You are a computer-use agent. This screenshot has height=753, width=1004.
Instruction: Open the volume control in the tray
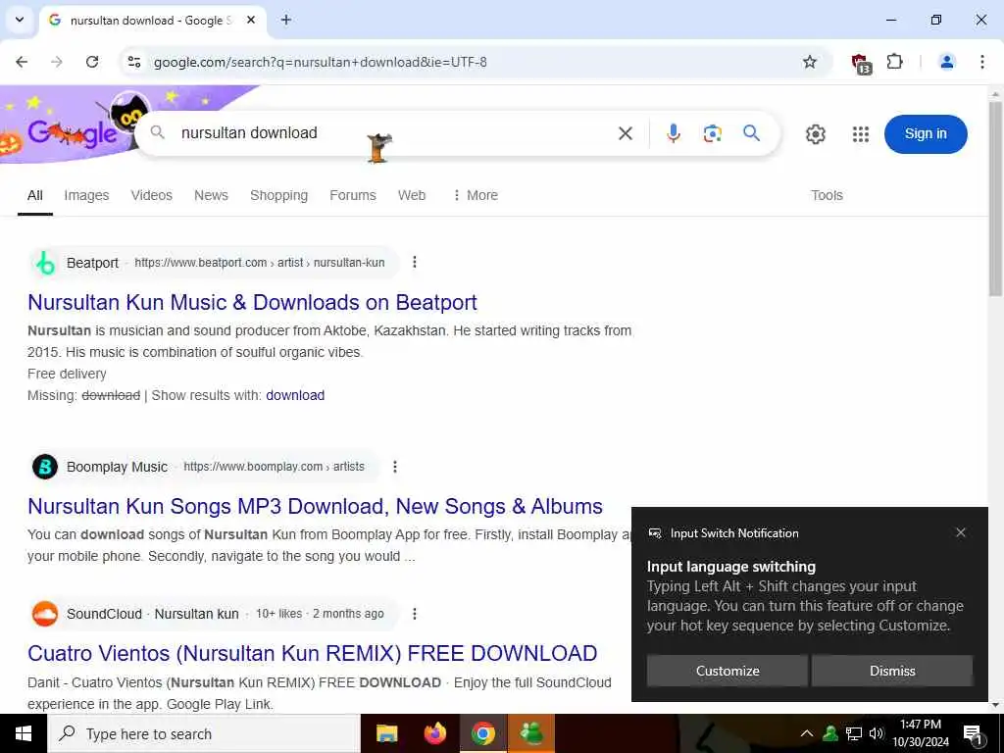click(x=877, y=733)
